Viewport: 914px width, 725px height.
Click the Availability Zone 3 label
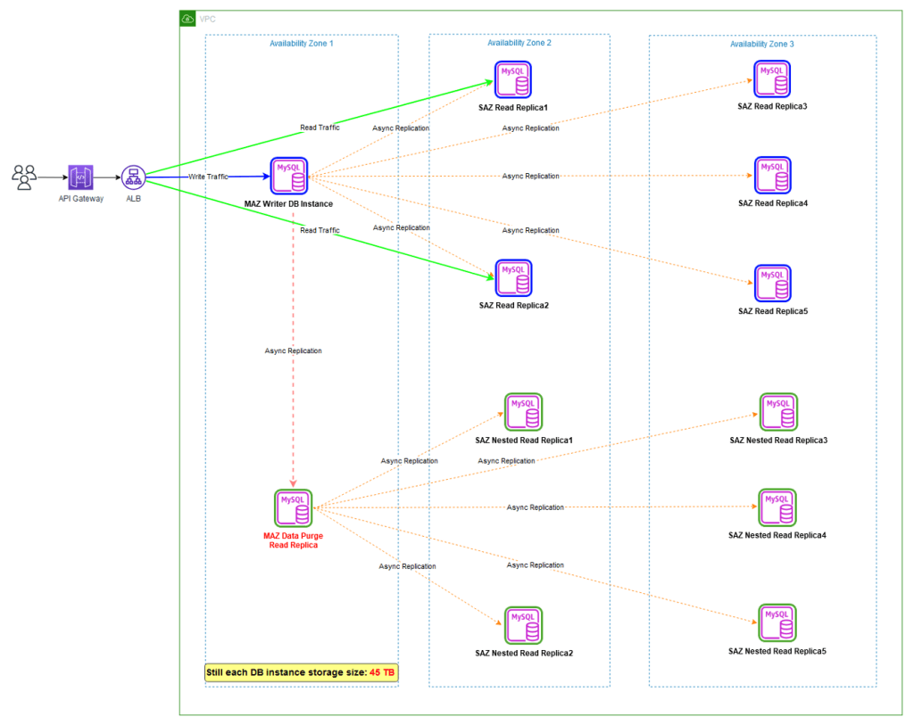762,44
